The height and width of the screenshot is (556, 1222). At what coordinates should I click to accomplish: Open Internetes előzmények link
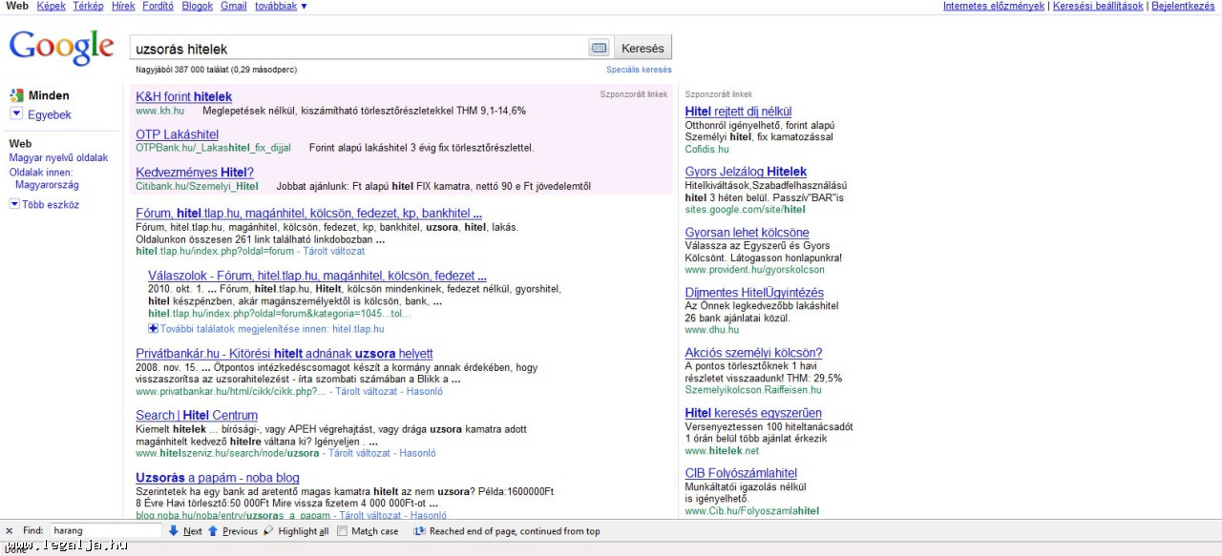click(x=994, y=6)
